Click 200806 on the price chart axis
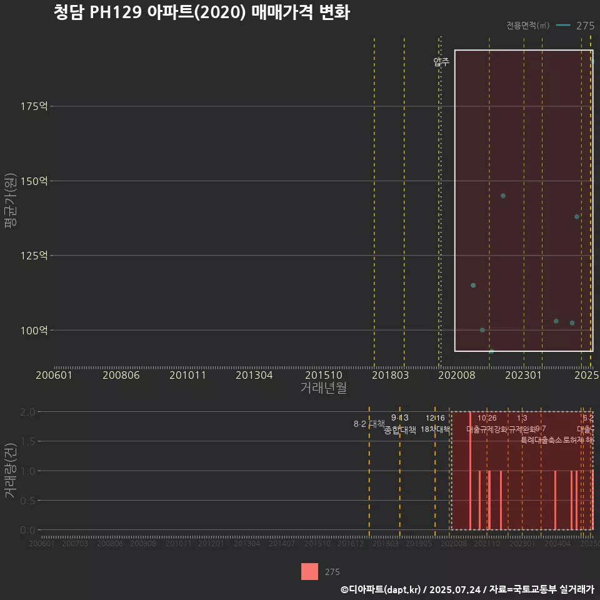The height and width of the screenshot is (600, 600). 121,375
